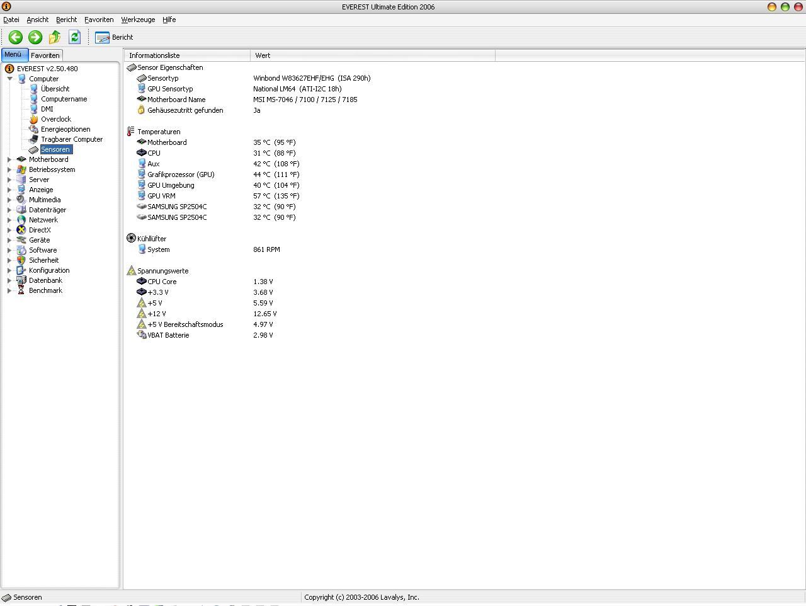Expand the Software tree node
This screenshot has width=806, height=606.
tap(9, 250)
